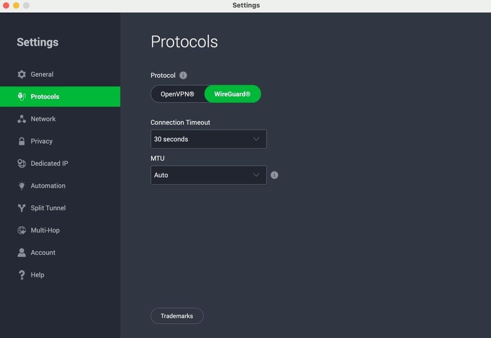The width and height of the screenshot is (491, 338).
Task: Open Split Tunnel text label
Action: coord(48,208)
